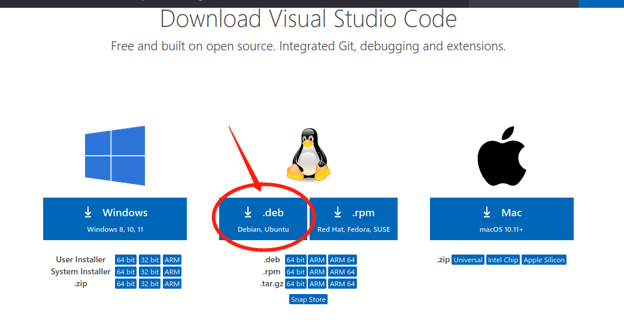Screen dimensions: 624x327
Task: Download the Mac .zip Apple Silicon build
Action: [x=544, y=260]
